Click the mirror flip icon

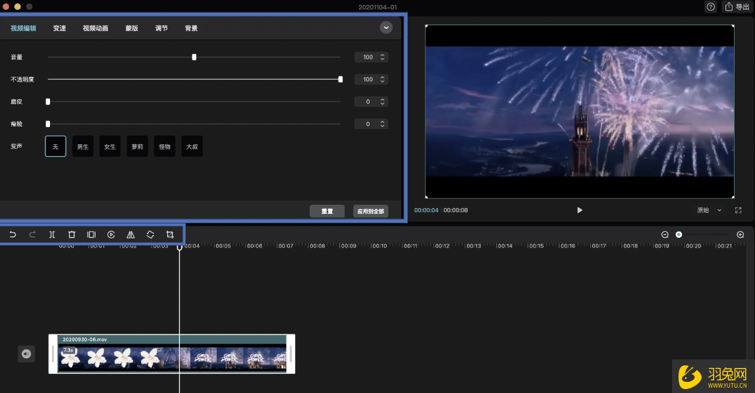130,234
